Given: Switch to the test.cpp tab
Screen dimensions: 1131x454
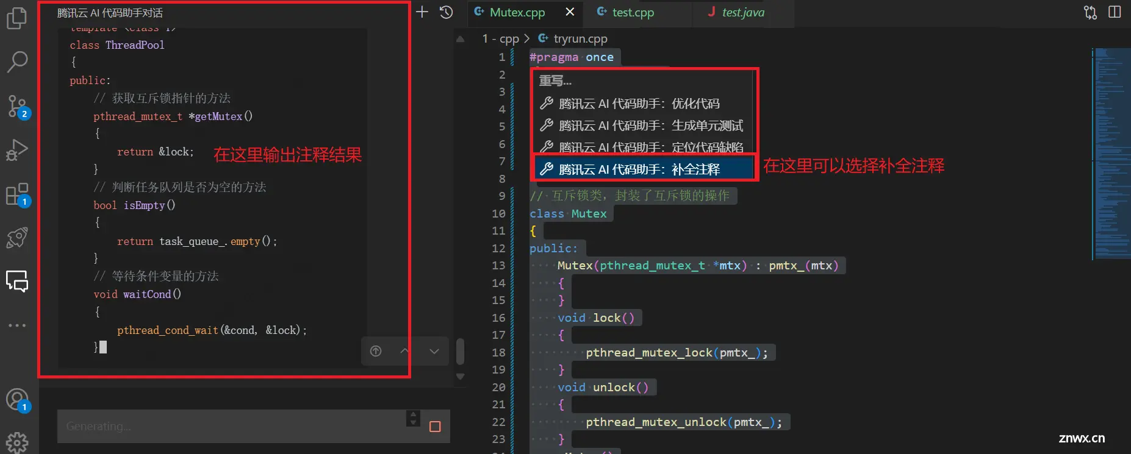Looking at the screenshot, I should tap(633, 12).
